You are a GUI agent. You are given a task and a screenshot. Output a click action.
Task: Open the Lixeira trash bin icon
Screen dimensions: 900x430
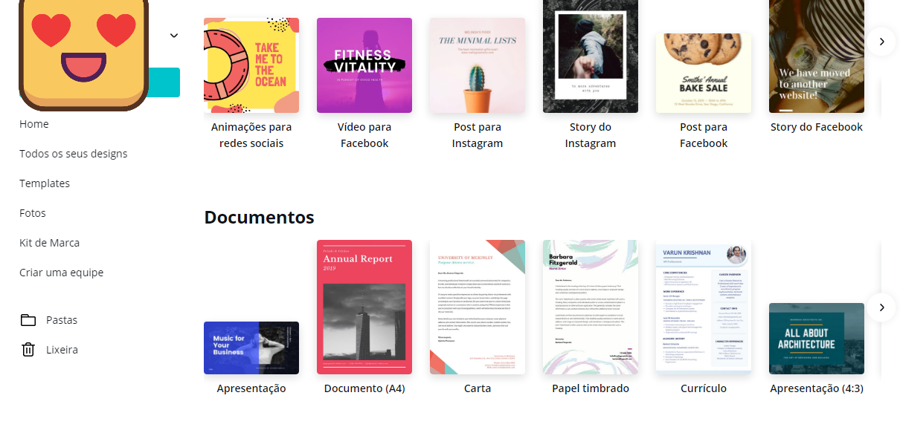[x=28, y=350]
